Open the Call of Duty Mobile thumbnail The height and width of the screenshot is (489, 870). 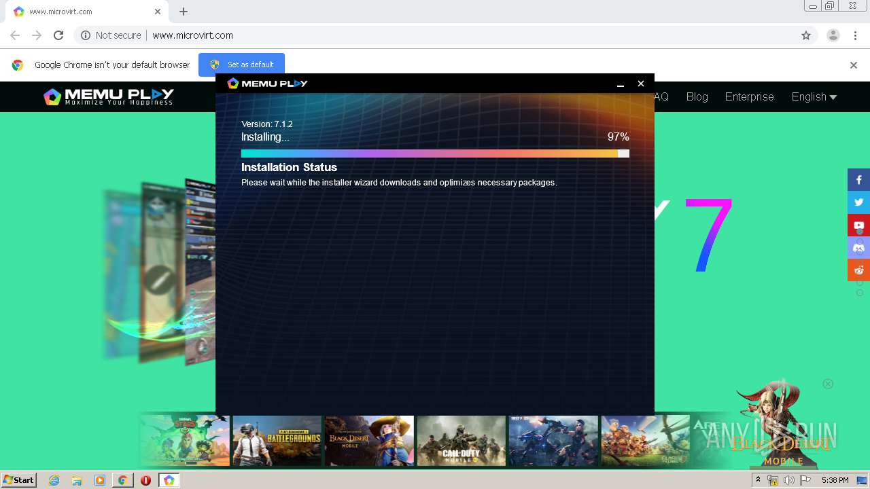tap(462, 441)
